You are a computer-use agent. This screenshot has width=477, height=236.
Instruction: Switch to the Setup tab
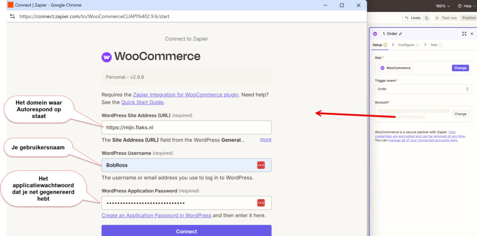tap(380, 45)
